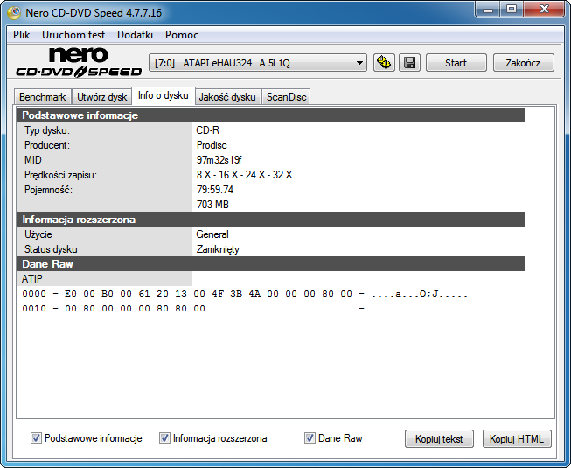Viewport: 571px width, 468px height.
Task: Click the Informacja rozszerzona section header
Action: point(271,220)
